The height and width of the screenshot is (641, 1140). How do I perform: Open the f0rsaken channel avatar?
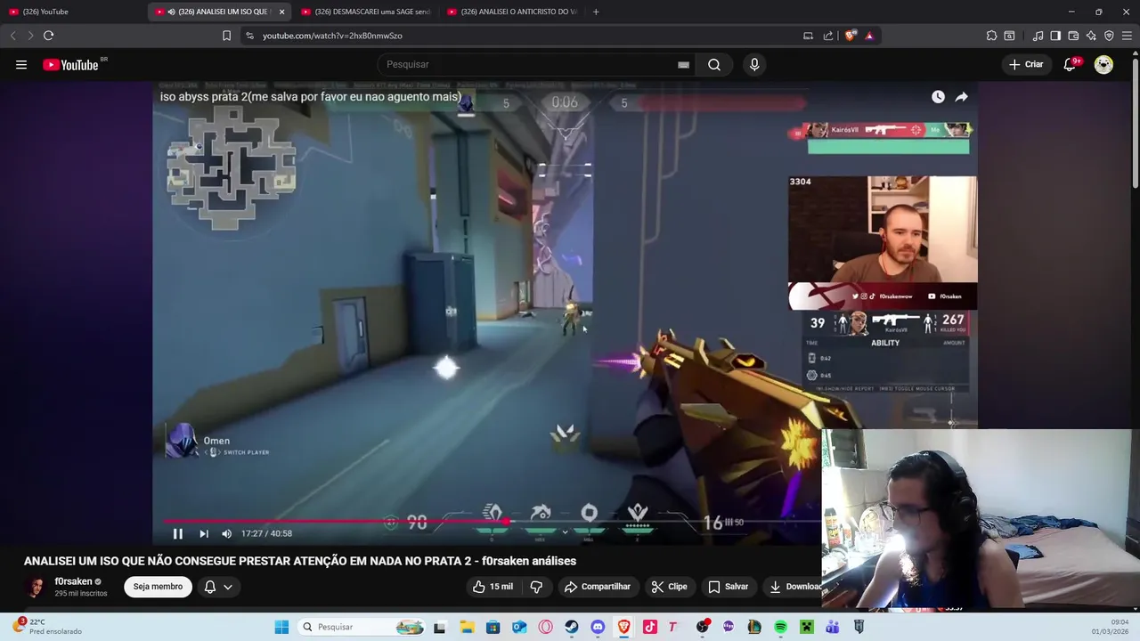(x=36, y=587)
